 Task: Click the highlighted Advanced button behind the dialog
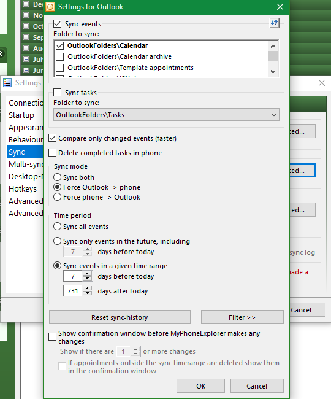pyautogui.click(x=302, y=171)
